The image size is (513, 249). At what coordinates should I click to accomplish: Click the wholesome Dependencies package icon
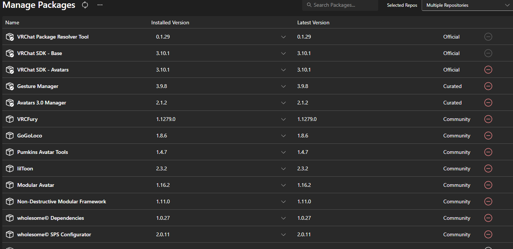pos(10,218)
